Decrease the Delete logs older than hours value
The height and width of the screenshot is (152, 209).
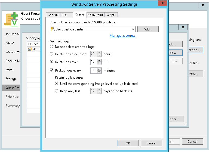[99, 55]
